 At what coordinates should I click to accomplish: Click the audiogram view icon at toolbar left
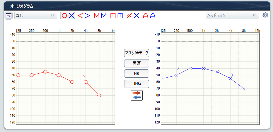click(x=9, y=16)
